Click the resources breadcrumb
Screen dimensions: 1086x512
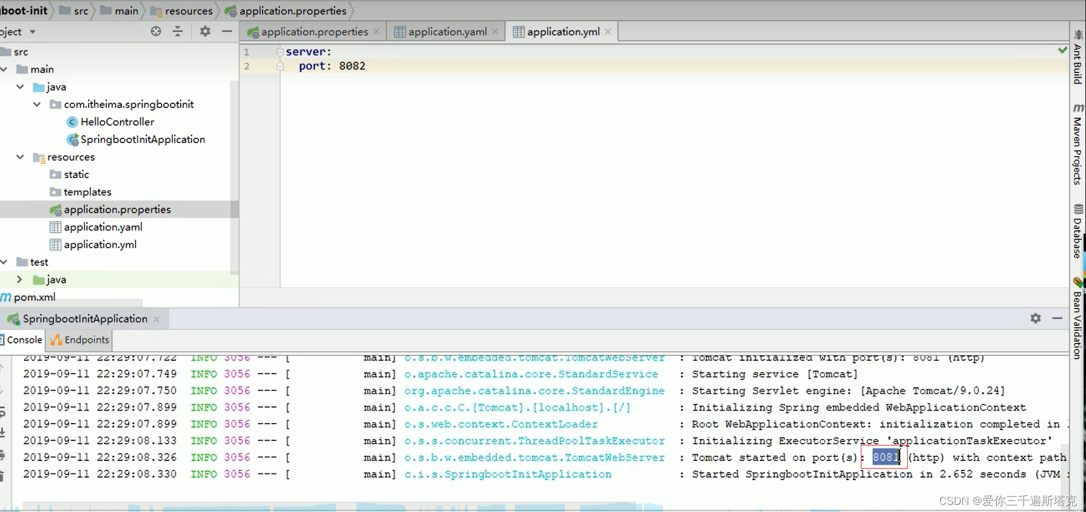coord(182,11)
